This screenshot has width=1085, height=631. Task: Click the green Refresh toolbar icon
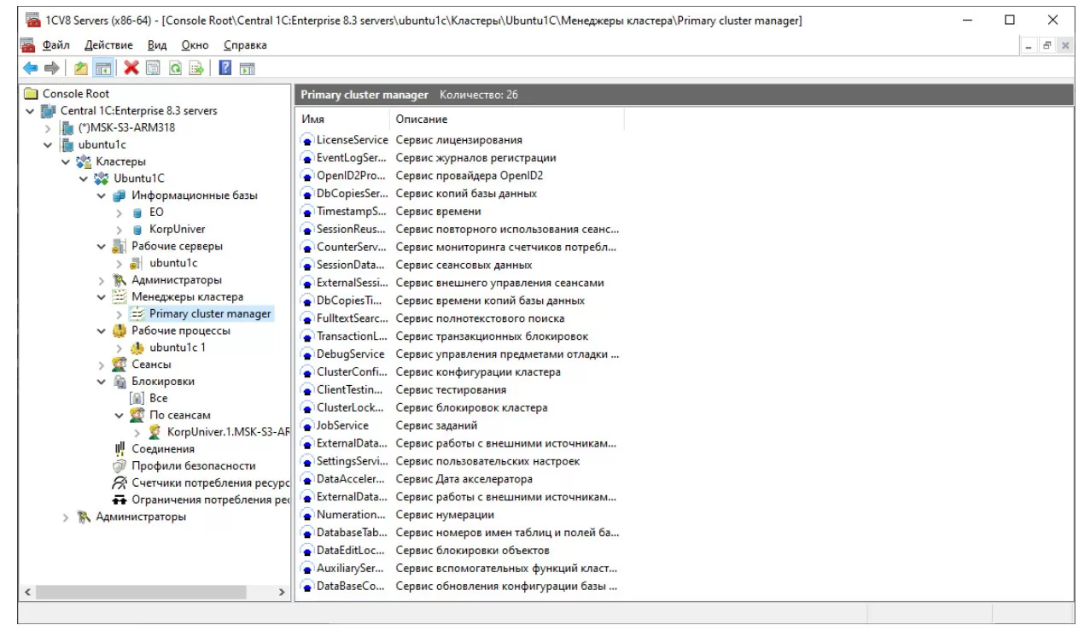(174, 68)
